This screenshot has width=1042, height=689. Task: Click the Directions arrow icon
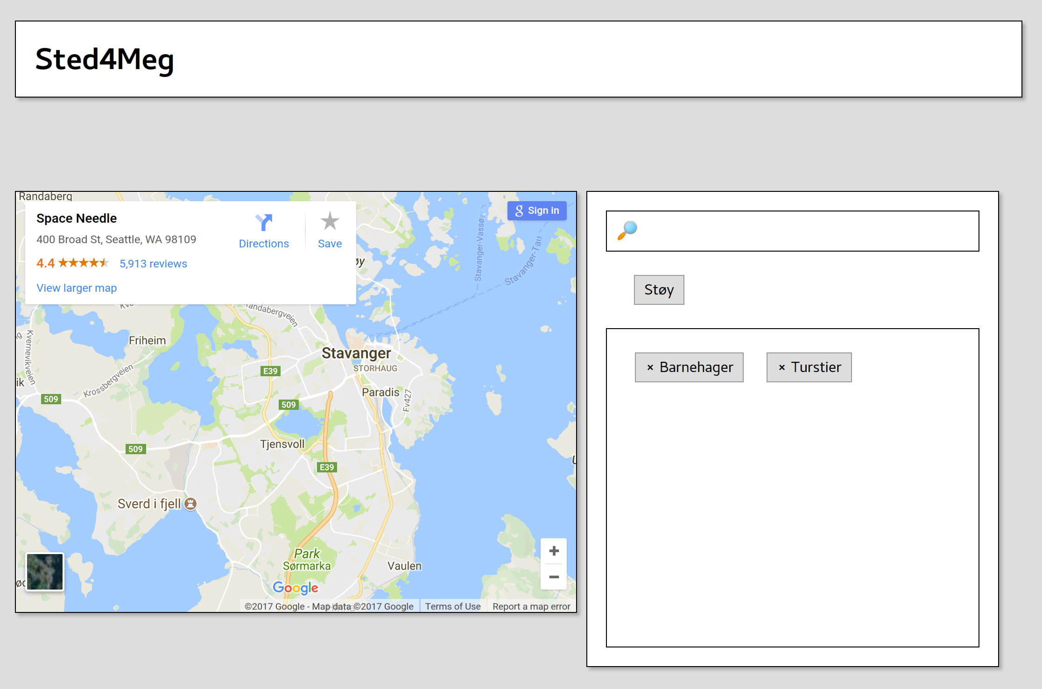tap(264, 222)
